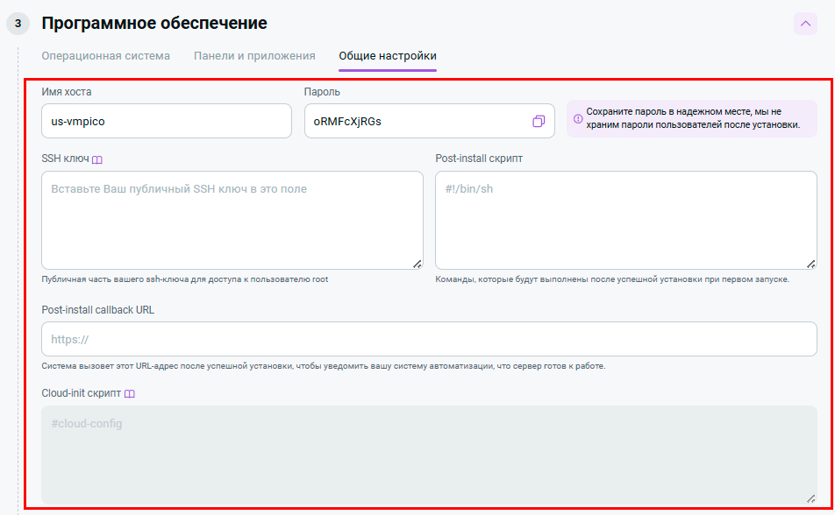
Task: Click the Post-install callback URL field
Action: (429, 339)
